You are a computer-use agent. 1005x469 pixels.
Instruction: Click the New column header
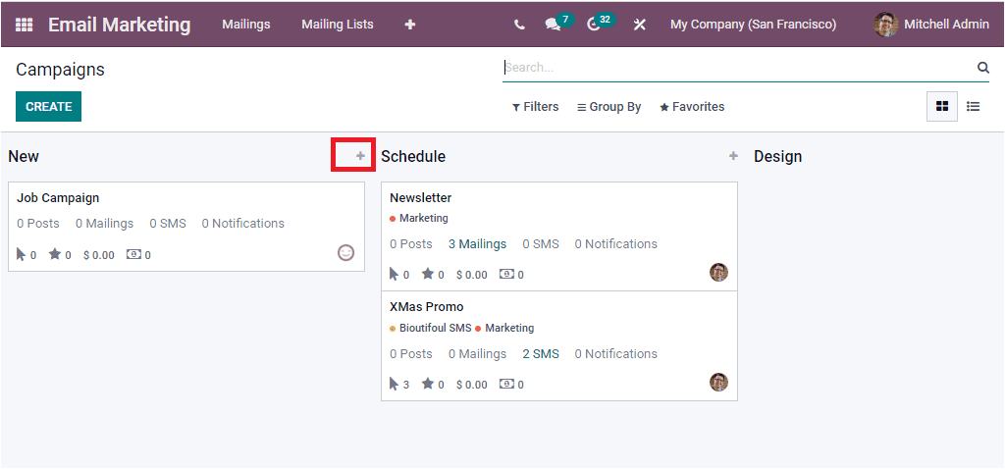[24, 156]
